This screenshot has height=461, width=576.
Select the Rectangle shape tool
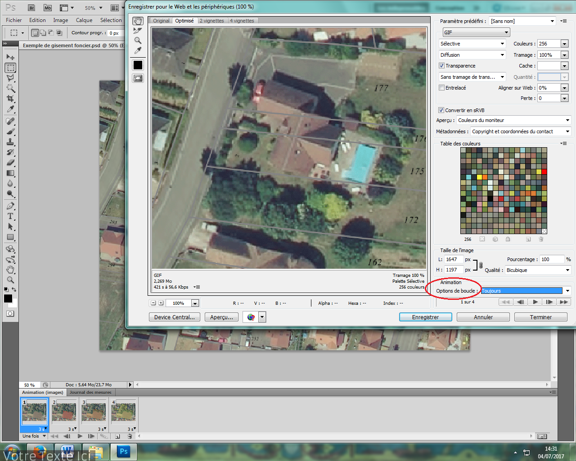10,237
